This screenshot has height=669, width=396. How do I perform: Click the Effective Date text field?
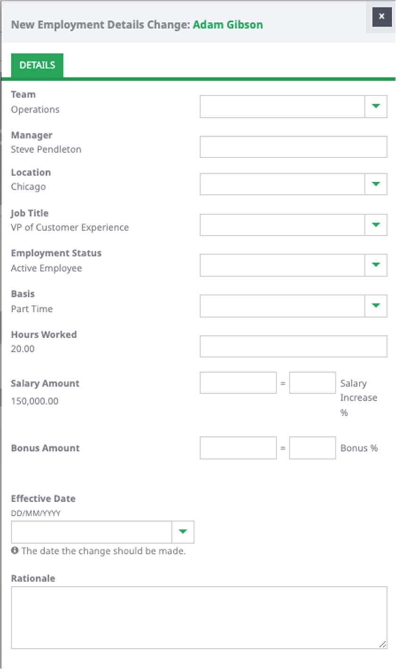pos(92,532)
